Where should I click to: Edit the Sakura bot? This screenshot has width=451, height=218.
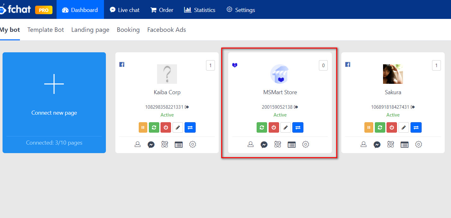pos(404,127)
